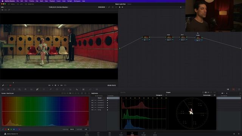Open the Key palette
The width and height of the screenshot is (242, 136).
pos(84,89)
